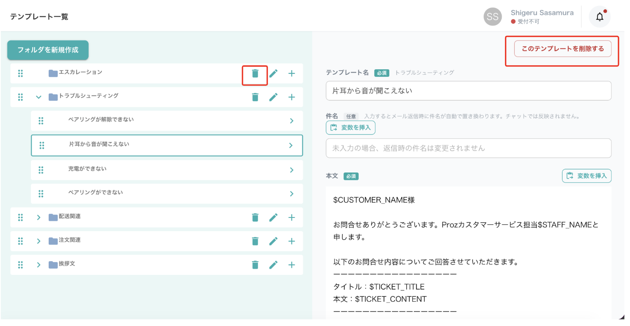Open the notifications bell
The height and width of the screenshot is (326, 630).
[x=600, y=17]
